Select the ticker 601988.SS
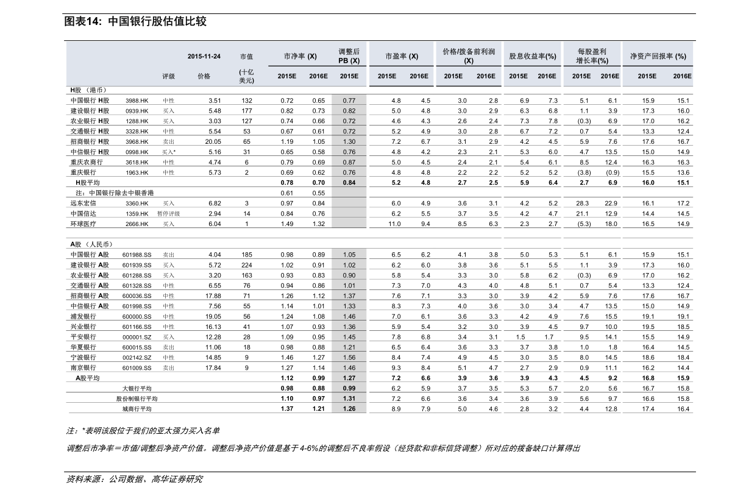 (137, 255)
